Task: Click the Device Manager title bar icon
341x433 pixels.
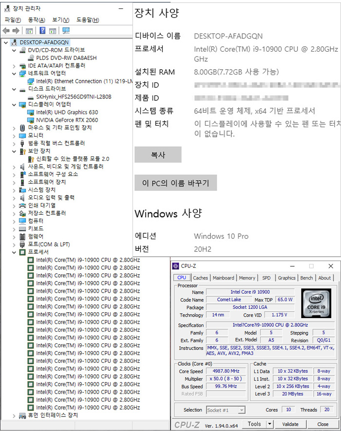Action: (x=7, y=9)
